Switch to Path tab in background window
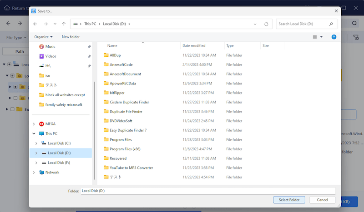This screenshot has width=364, height=212. tap(20, 51)
